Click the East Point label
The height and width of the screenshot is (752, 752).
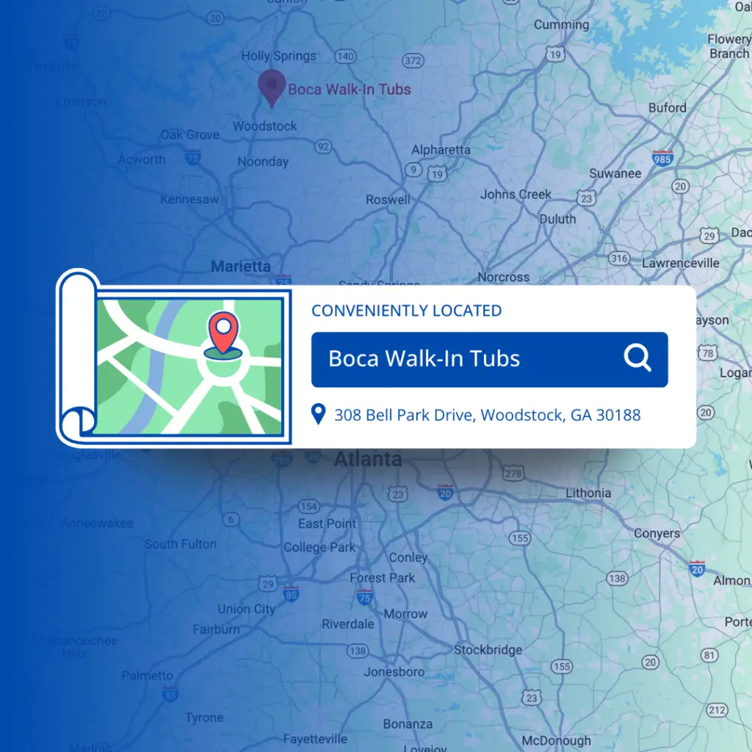tap(327, 524)
